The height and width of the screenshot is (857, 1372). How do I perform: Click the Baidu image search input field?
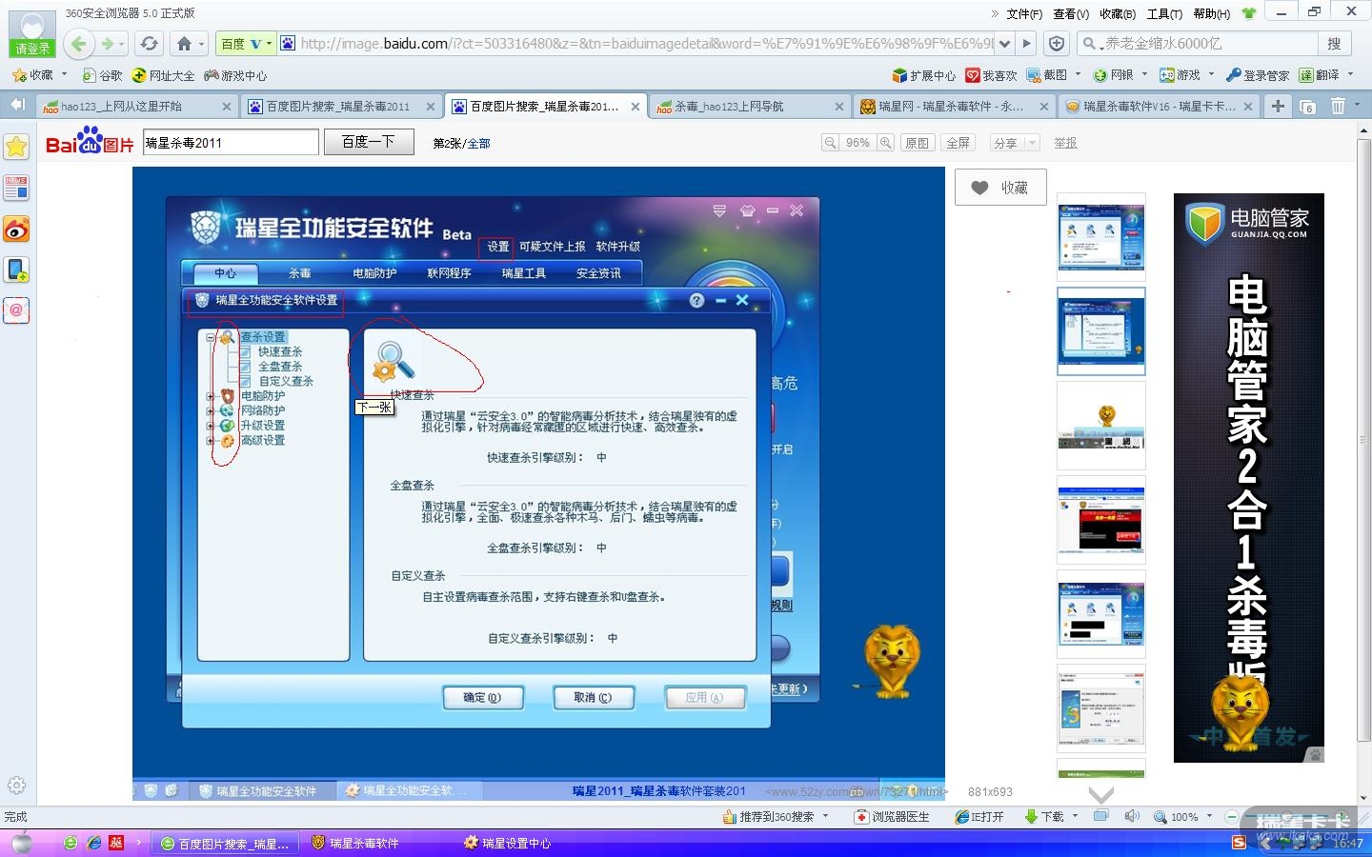[231, 143]
